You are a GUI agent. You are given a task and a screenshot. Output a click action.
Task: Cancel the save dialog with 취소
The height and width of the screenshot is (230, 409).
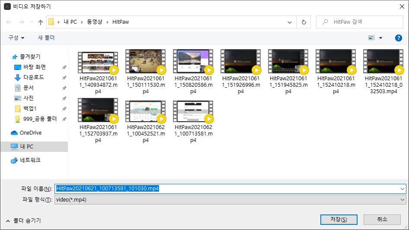[382, 220]
